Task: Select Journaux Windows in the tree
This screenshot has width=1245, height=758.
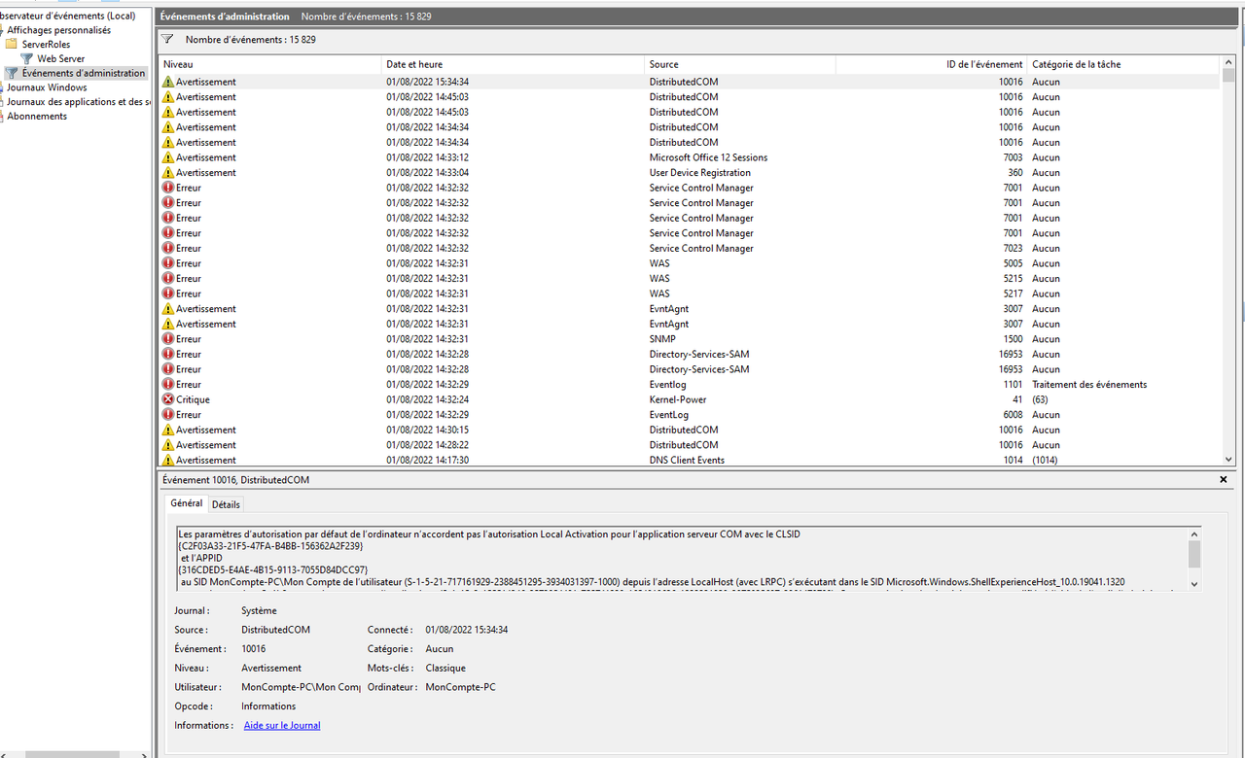Action: tap(47, 87)
